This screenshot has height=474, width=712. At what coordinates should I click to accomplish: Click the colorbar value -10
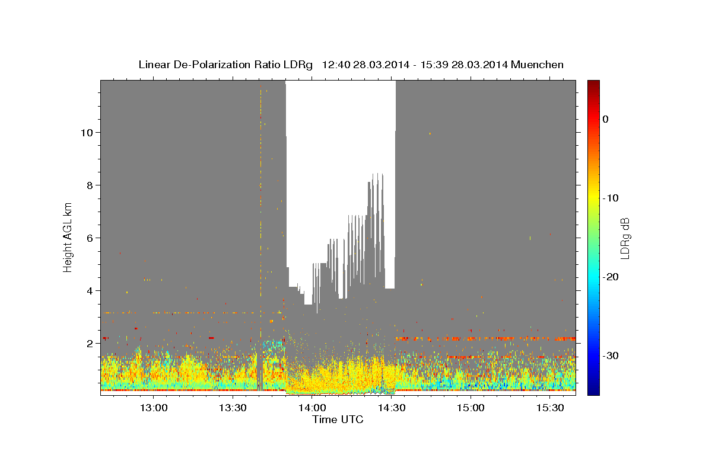tap(612, 198)
